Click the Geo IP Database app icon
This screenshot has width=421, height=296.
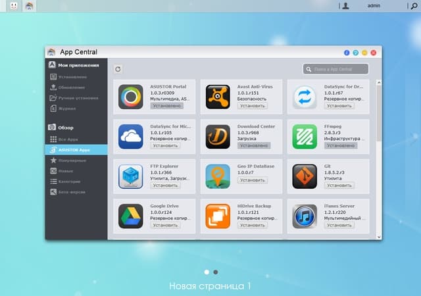(x=218, y=176)
